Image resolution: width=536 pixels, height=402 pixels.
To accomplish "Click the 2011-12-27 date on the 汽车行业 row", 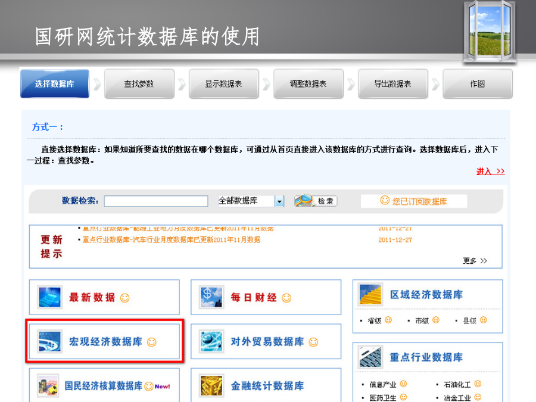I will tap(395, 240).
